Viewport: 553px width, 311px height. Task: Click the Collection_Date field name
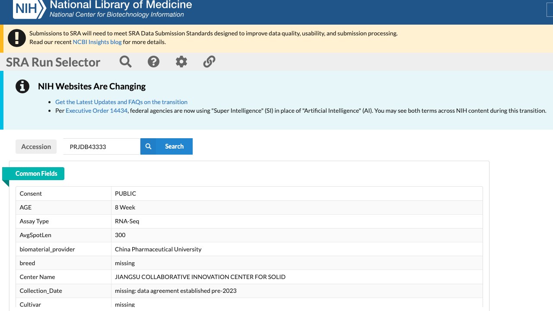[x=41, y=291]
